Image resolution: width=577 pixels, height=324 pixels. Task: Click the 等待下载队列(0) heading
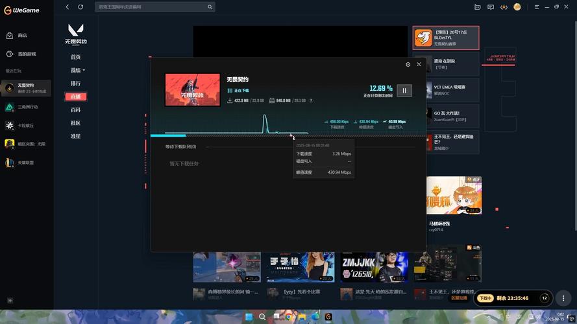180,146
